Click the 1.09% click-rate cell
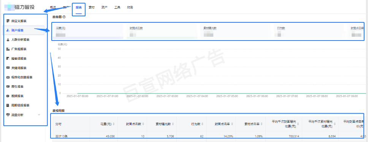The height and width of the screenshot is (142, 368). (259, 136)
